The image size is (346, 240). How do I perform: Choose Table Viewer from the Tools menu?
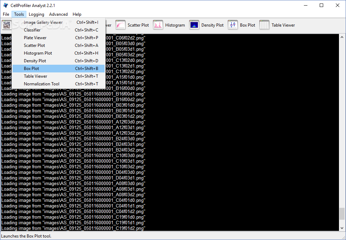pos(59,76)
